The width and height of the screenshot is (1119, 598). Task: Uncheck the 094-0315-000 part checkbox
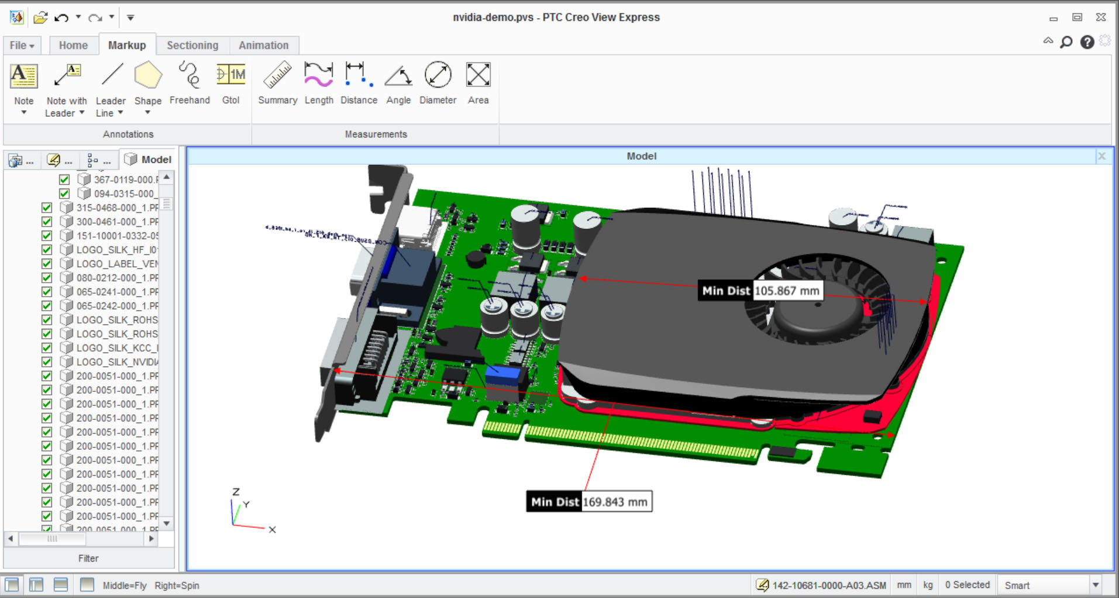click(64, 193)
